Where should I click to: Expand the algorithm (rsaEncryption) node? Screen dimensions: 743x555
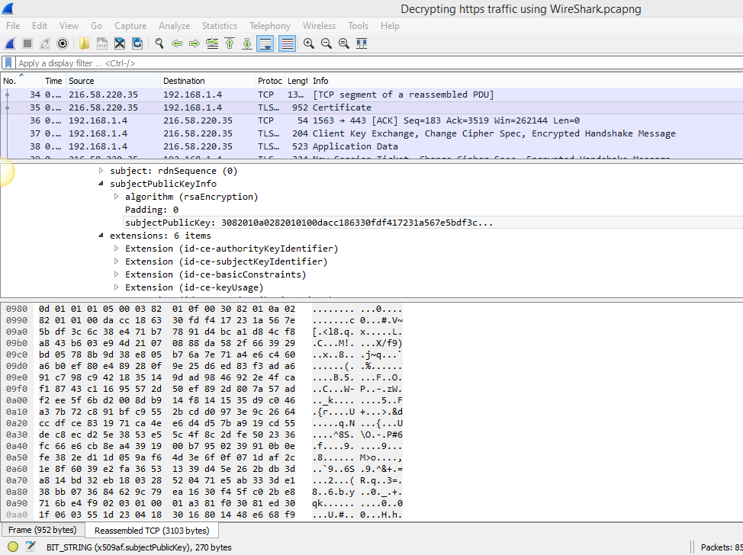pos(116,197)
